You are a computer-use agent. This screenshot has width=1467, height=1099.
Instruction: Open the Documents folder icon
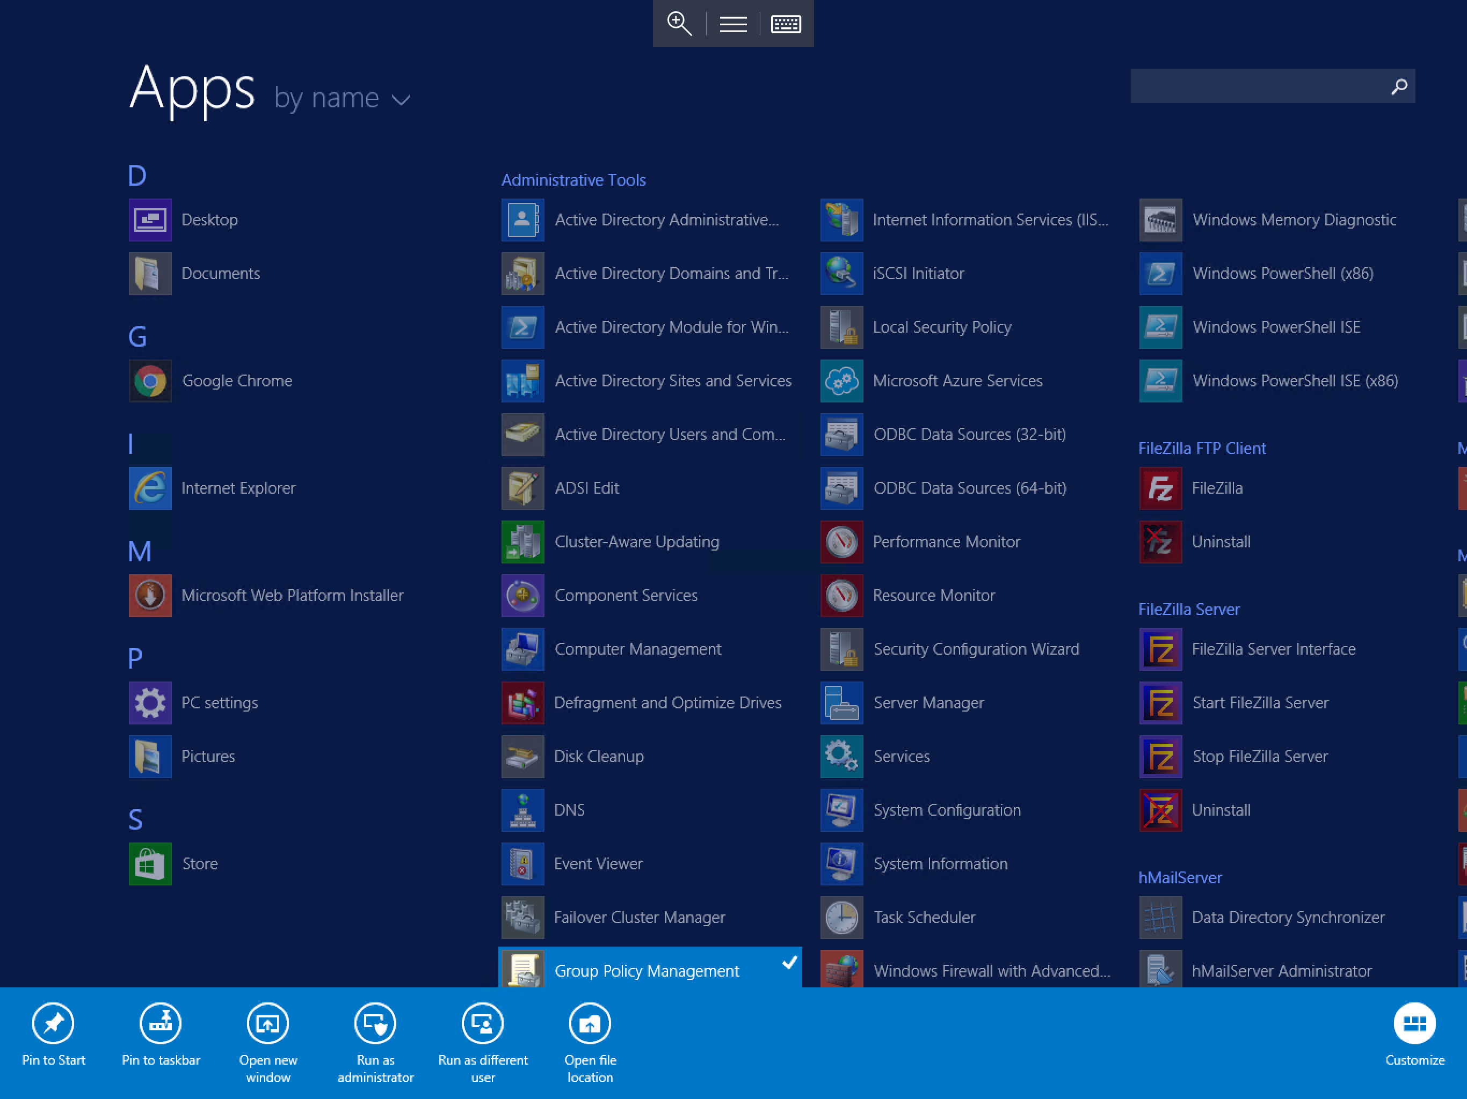150,274
